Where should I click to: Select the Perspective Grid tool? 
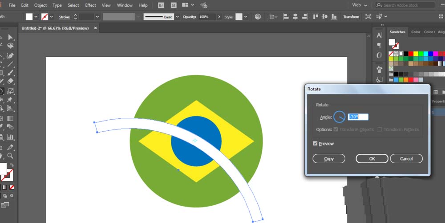(x=11, y=108)
